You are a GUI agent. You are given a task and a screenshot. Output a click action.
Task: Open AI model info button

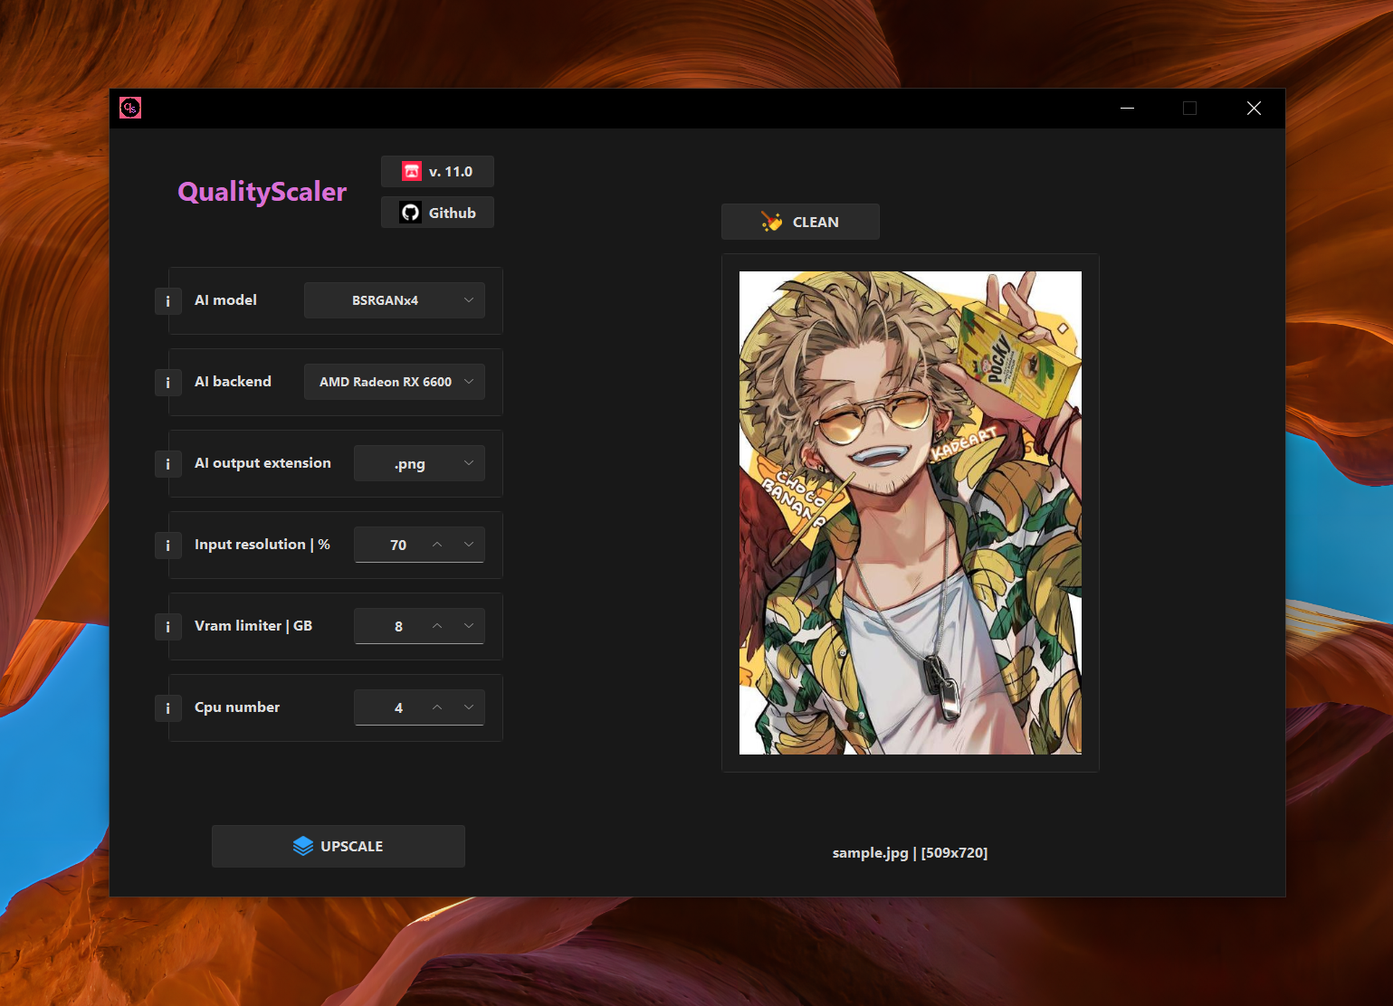[x=168, y=301]
